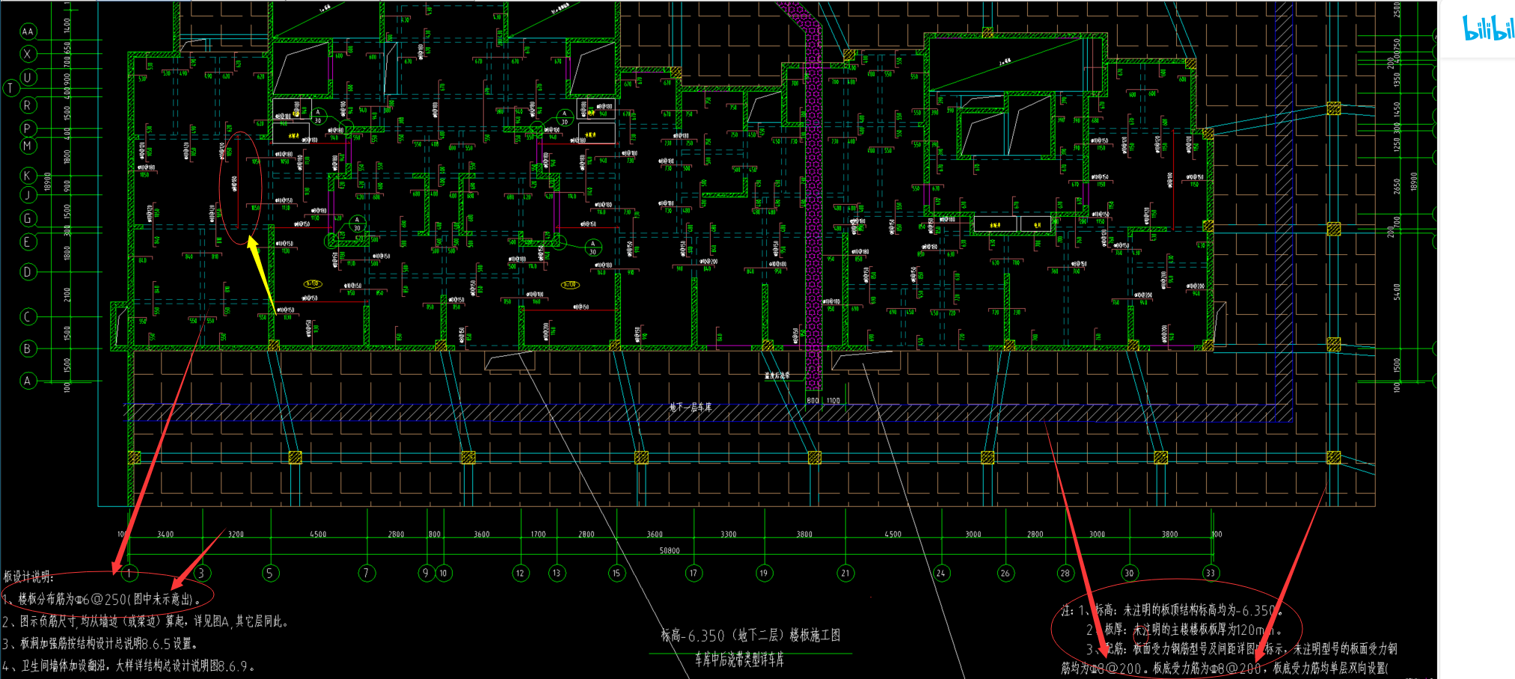1515x679 pixels.
Task: Select grid axis bubble 24
Action: pyautogui.click(x=940, y=574)
